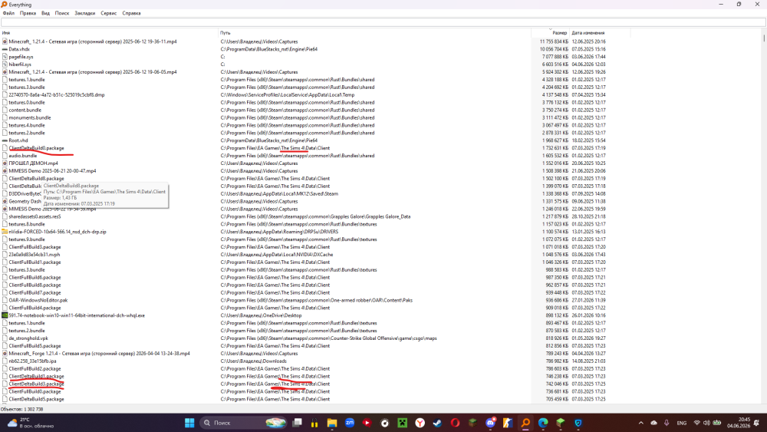Screen dimensions: 767x432
Task: Click the video icon of MIMESIS Demo 2025-06-21 mp4
Action: coord(5,171)
